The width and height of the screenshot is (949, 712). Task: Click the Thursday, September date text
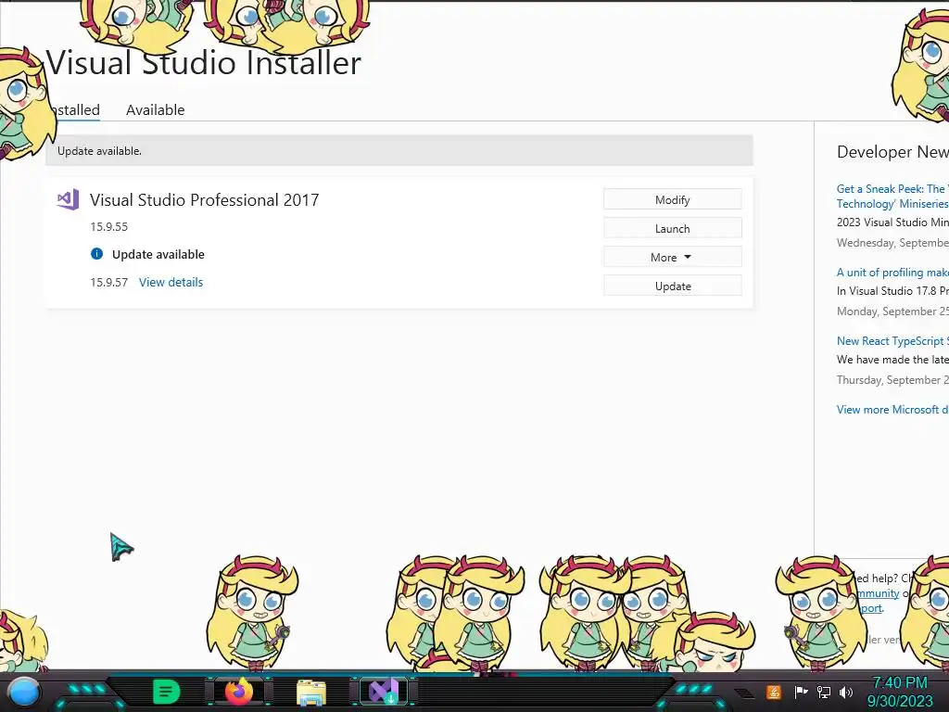click(892, 379)
